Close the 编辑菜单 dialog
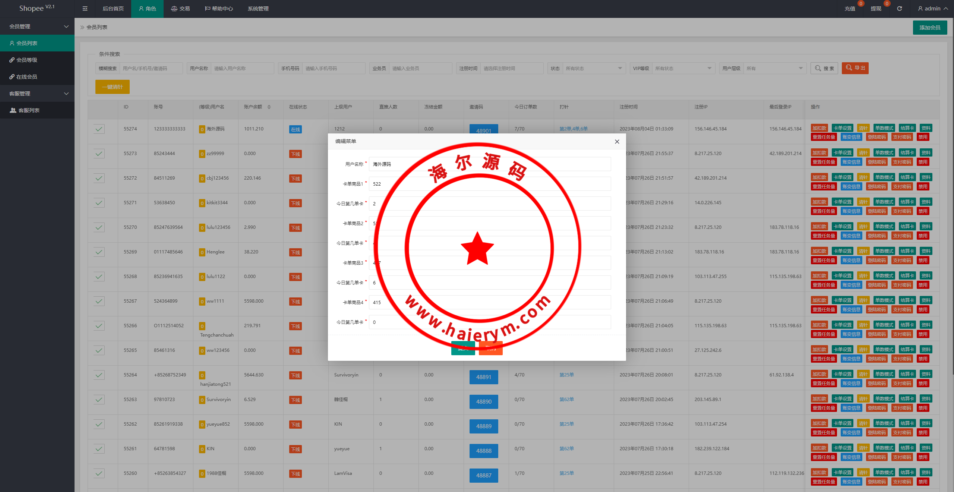 coord(617,142)
